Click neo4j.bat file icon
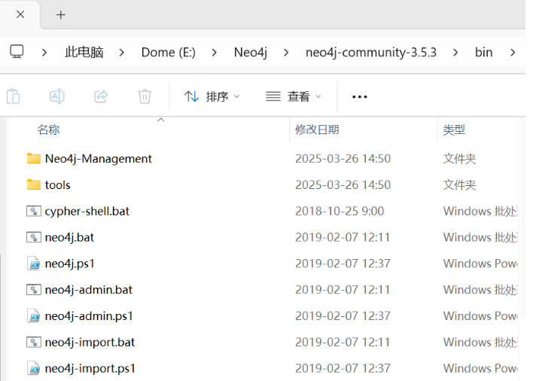 tap(34, 237)
